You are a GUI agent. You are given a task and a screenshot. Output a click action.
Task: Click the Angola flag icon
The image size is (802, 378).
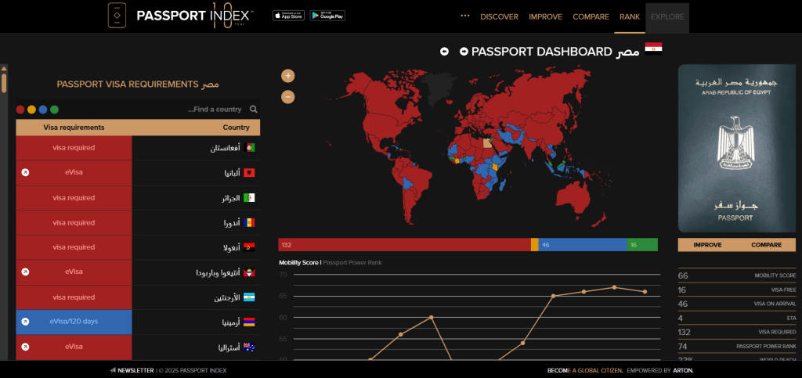coord(249,248)
